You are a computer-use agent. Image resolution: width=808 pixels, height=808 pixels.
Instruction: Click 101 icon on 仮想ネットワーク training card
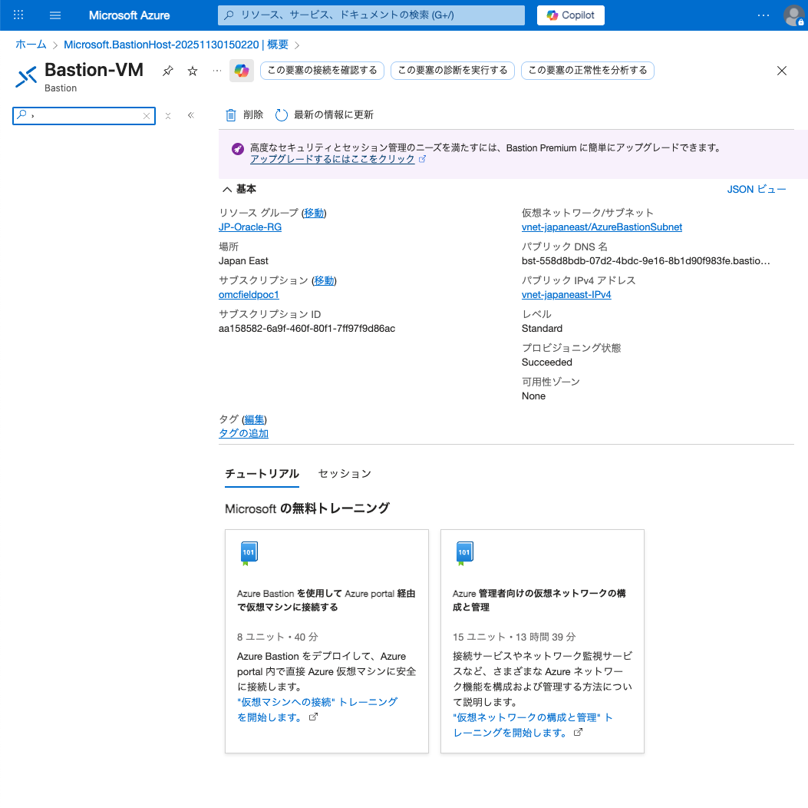click(x=464, y=553)
